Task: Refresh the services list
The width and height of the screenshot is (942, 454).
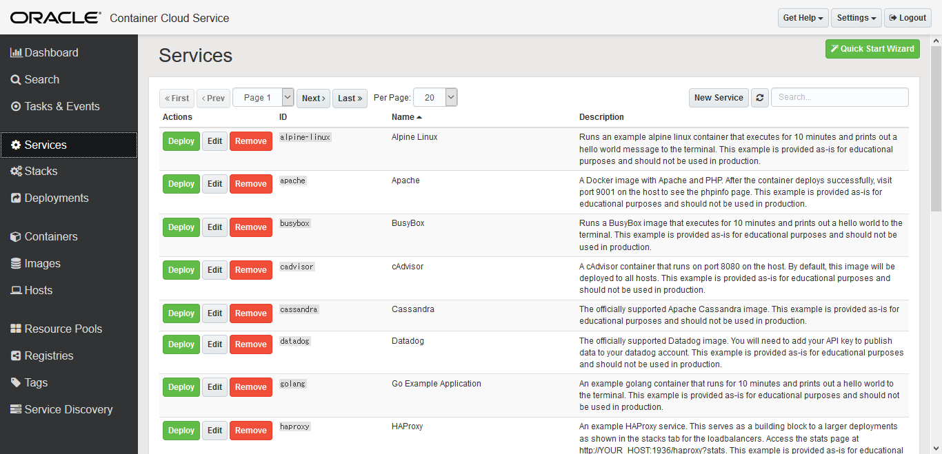Action: (x=759, y=98)
